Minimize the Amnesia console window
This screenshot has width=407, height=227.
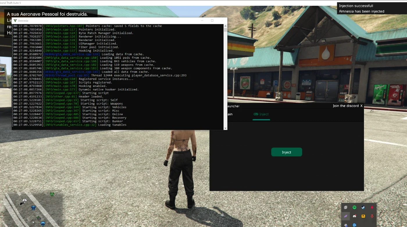click(x=202, y=21)
